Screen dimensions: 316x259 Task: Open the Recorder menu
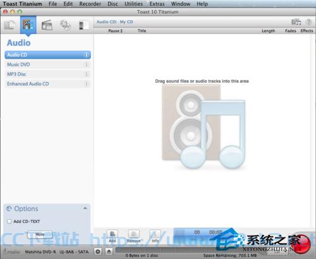90,4
